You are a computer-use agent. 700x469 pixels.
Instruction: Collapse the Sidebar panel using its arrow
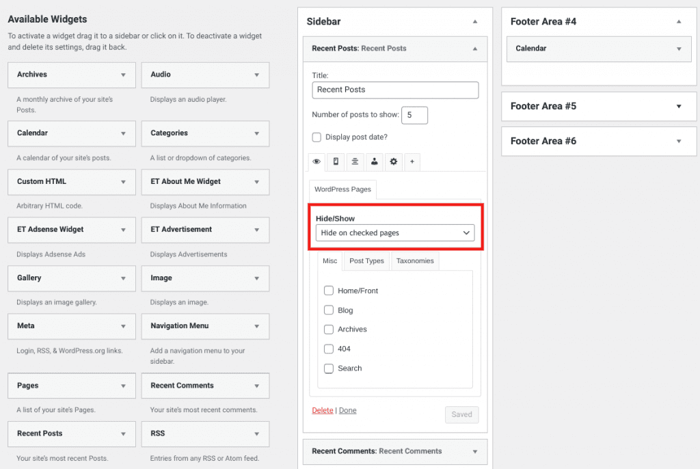476,21
